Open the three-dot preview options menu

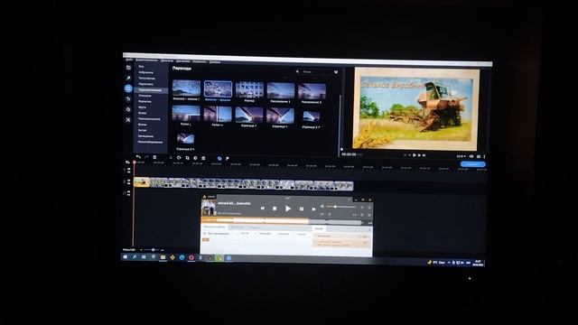(484, 156)
